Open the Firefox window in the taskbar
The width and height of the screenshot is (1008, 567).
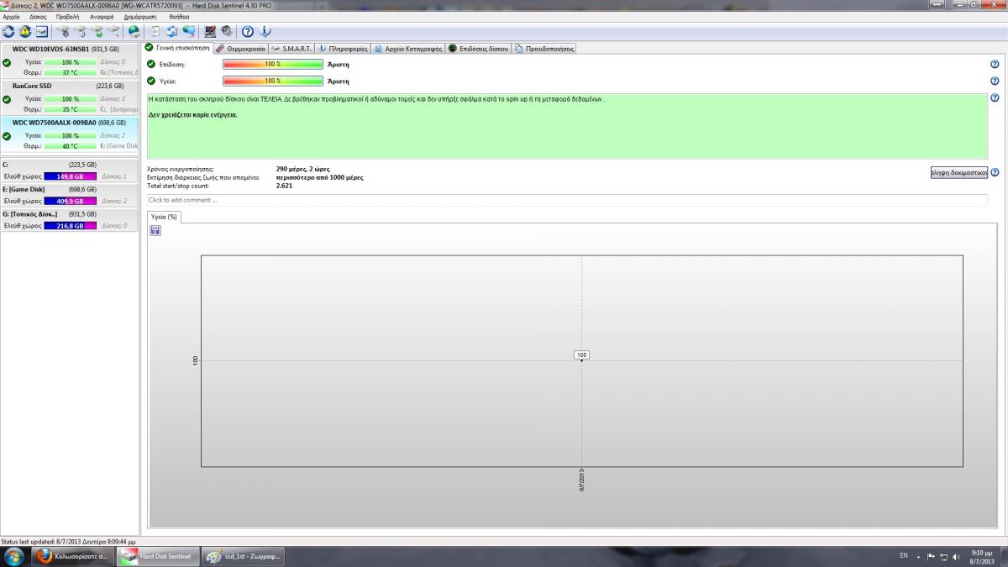[x=71, y=557]
